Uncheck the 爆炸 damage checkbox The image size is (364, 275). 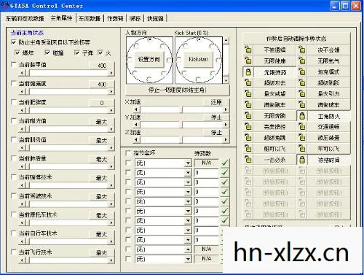click(17, 53)
